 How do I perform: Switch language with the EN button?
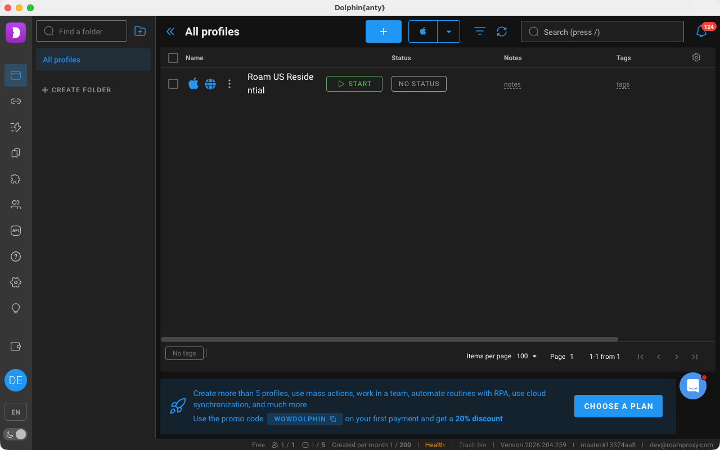point(16,412)
